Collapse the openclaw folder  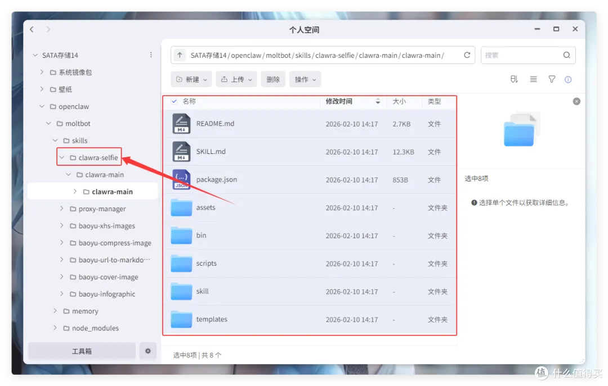42,106
